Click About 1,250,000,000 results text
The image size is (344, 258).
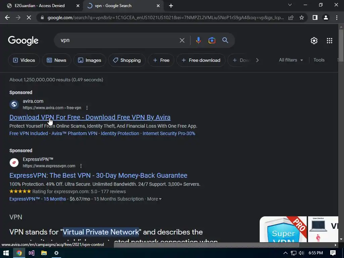click(56, 80)
